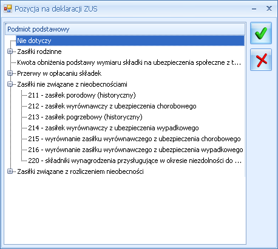Select Zasiłki związane z rozliczeniem nieobecności label

click(80, 171)
